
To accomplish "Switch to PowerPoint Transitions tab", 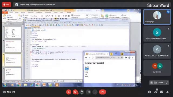I will coord(31,13).
